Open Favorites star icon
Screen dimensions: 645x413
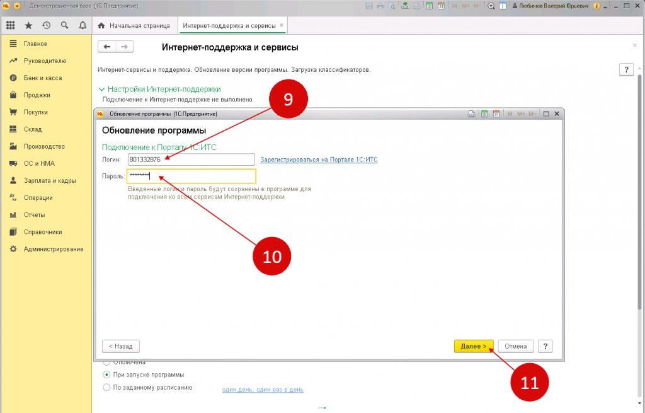tap(28, 25)
